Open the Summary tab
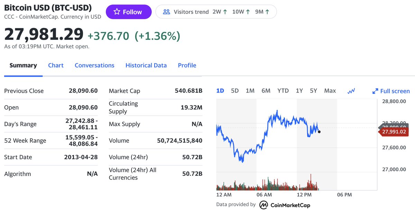The image size is (415, 213). 23,65
